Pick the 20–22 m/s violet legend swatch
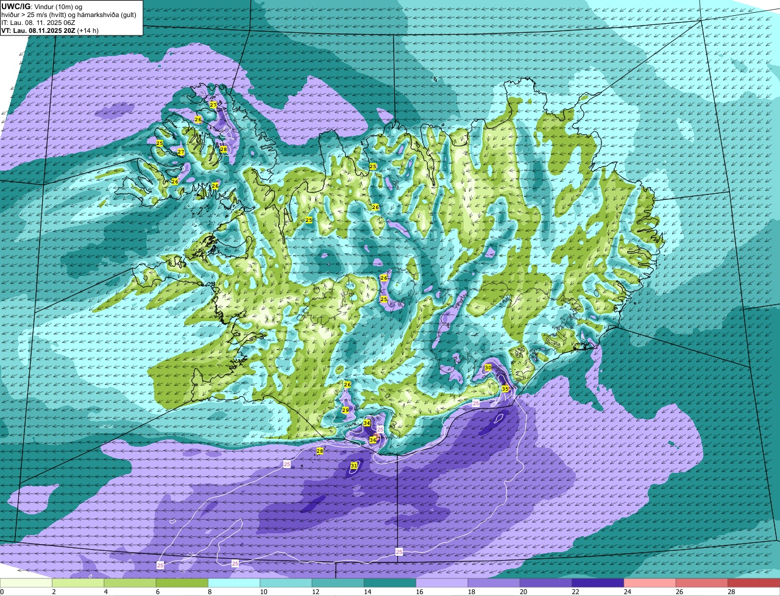 coord(546,583)
